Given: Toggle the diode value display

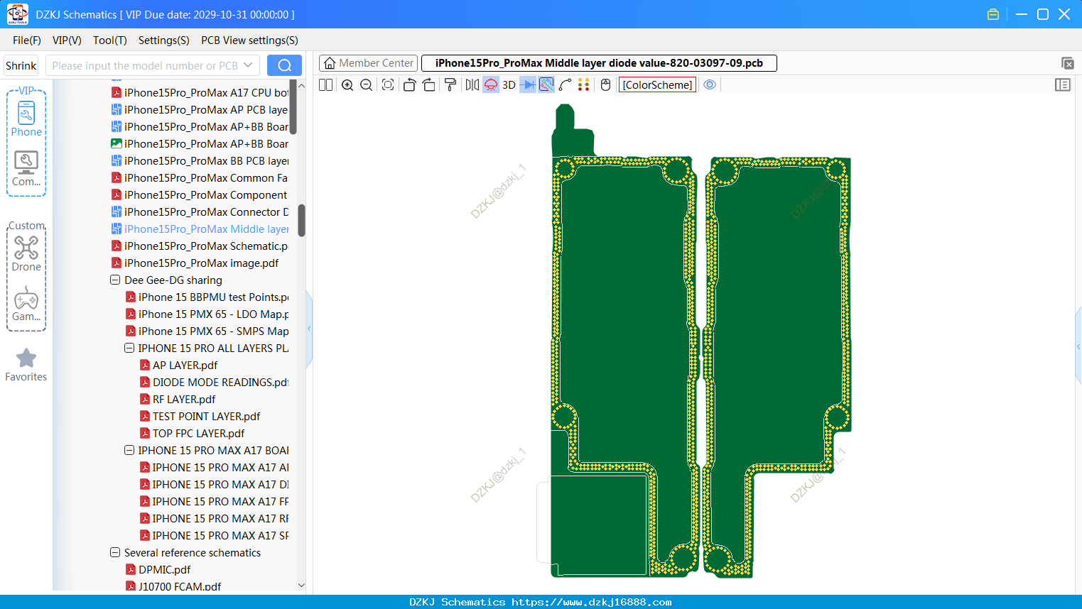Looking at the screenshot, I should coord(528,85).
